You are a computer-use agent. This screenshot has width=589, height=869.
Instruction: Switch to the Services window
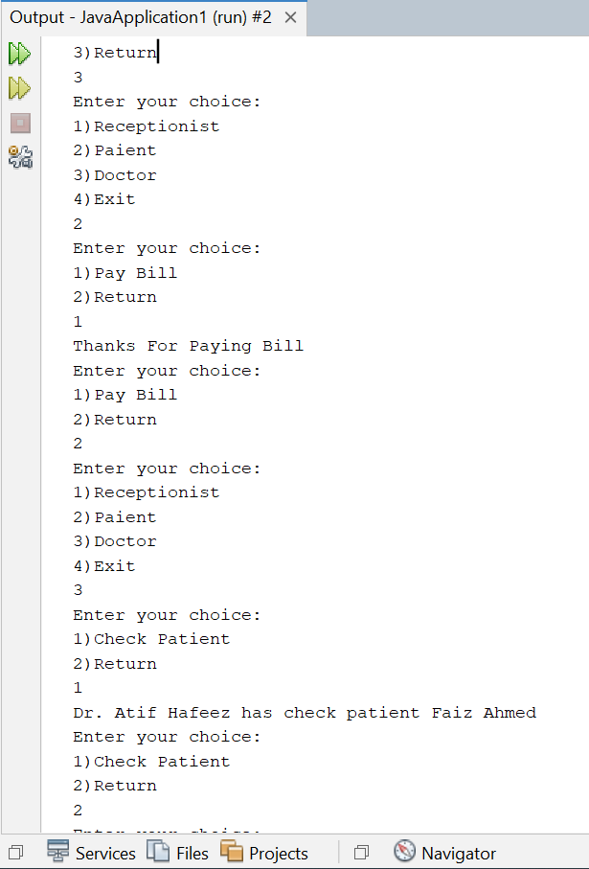104,853
